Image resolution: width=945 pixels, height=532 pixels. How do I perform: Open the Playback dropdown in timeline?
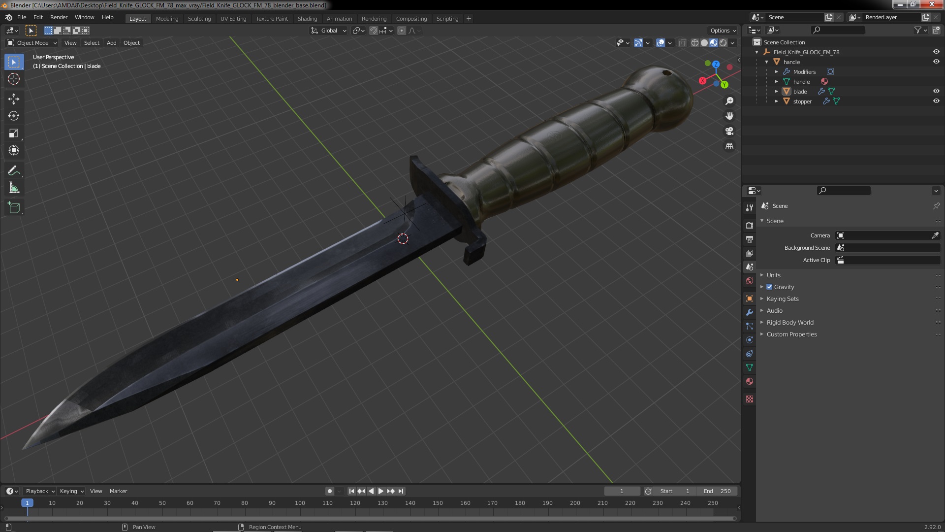[40, 491]
